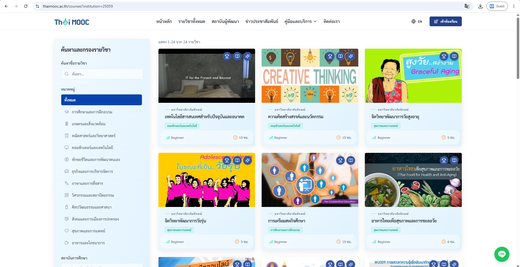Click trophy badge on Thai Food course card

(x=444, y=160)
